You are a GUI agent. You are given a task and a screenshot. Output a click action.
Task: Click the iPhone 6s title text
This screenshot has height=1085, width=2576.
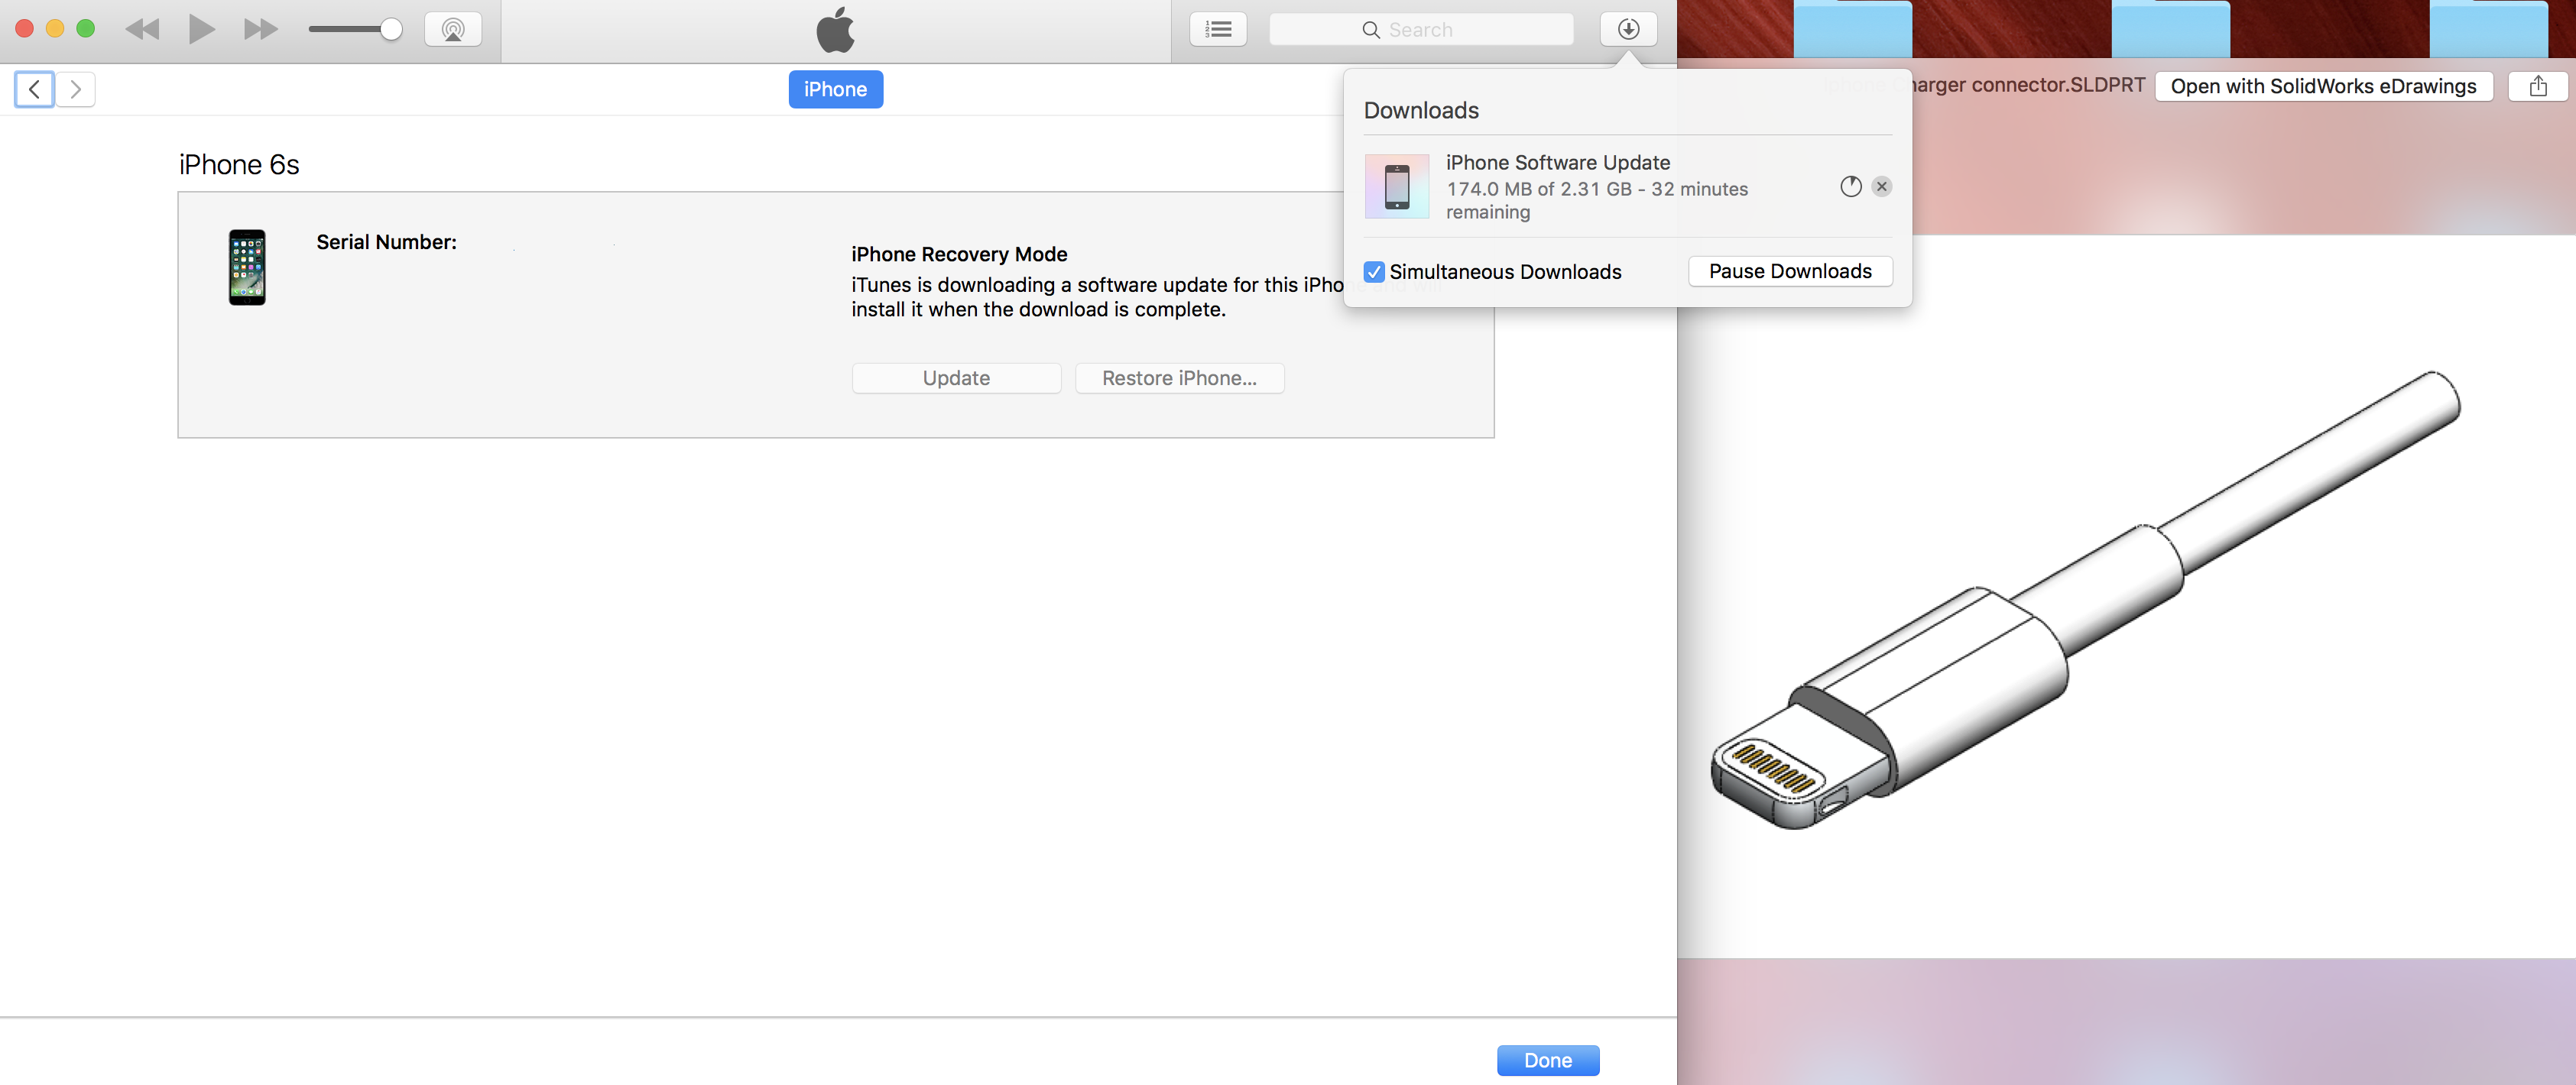tap(239, 164)
